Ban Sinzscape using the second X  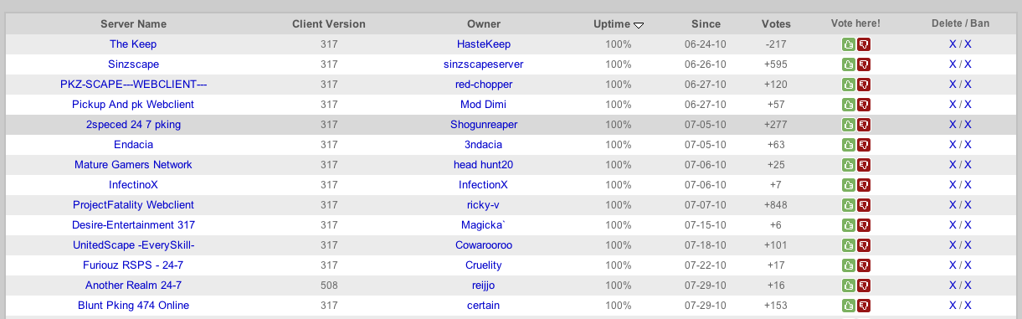[968, 64]
